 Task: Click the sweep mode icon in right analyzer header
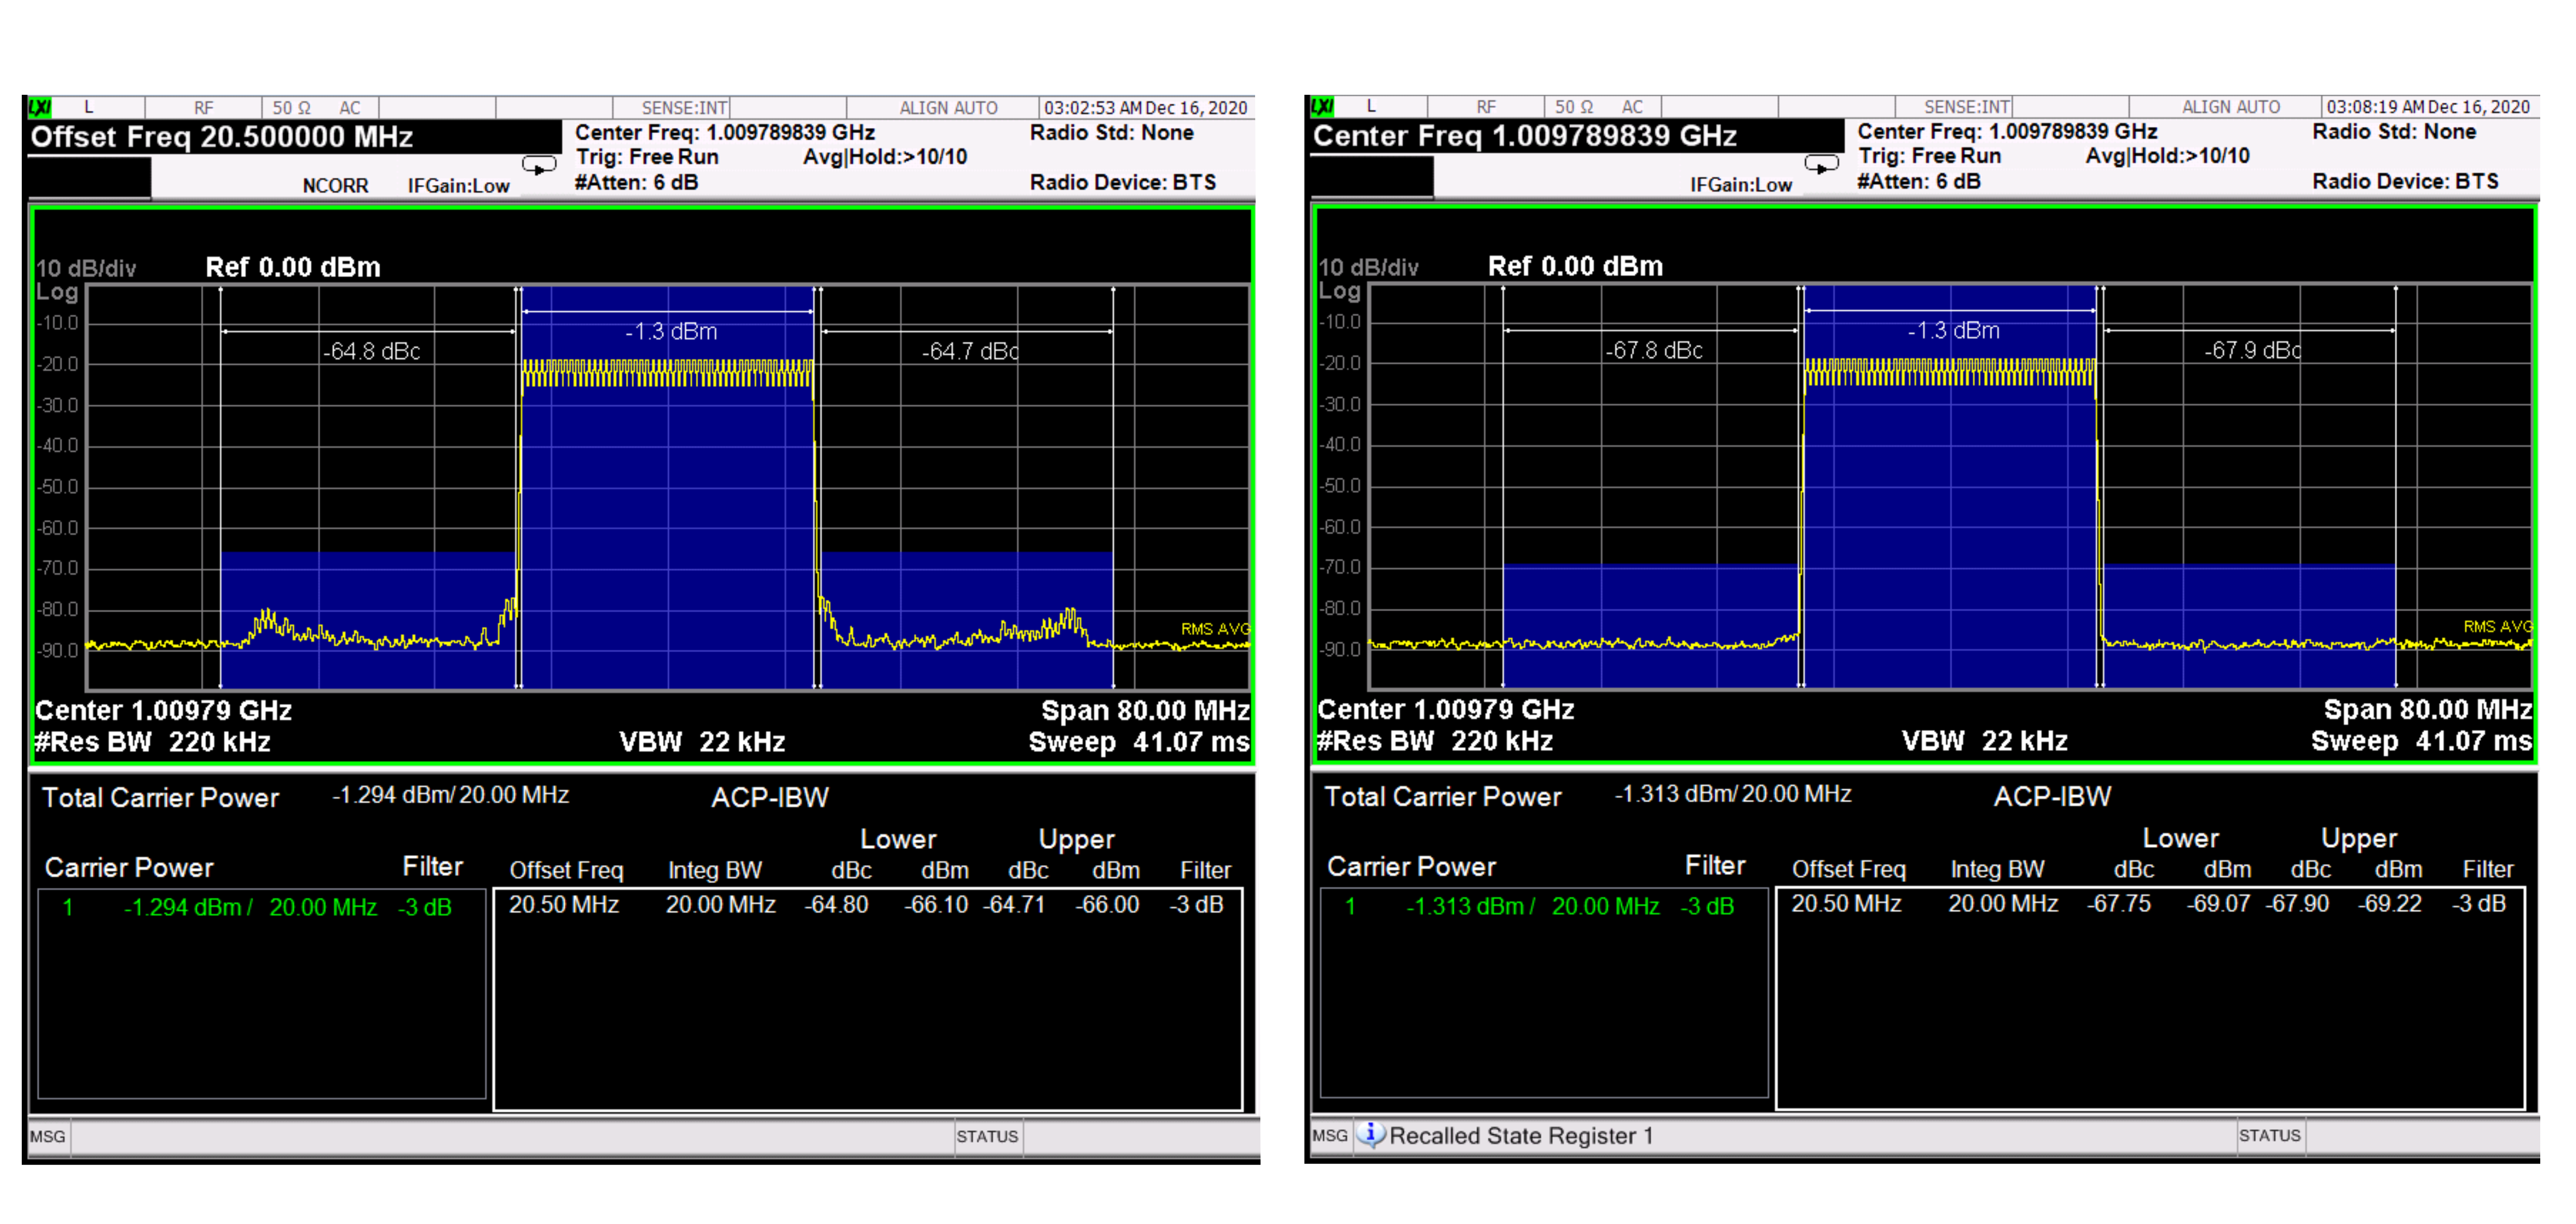tap(1821, 165)
